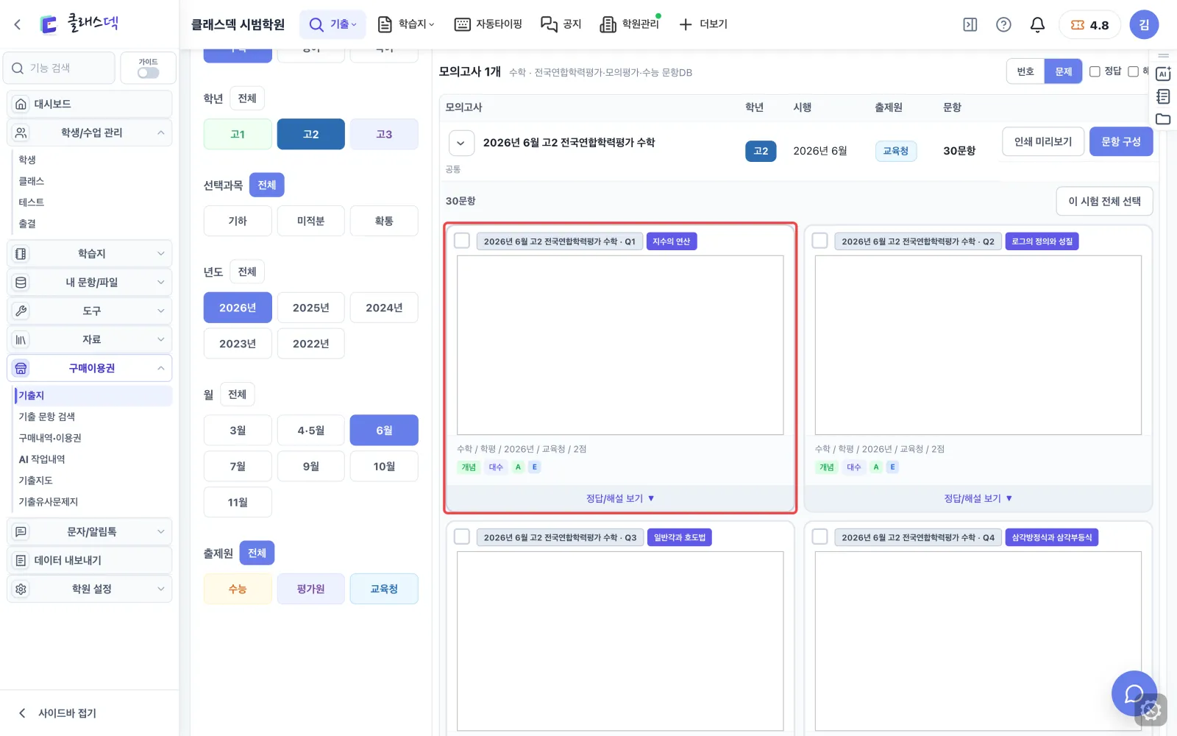This screenshot has height=736, width=1177.
Task: Open the list document icon on right rail
Action: click(x=1163, y=96)
